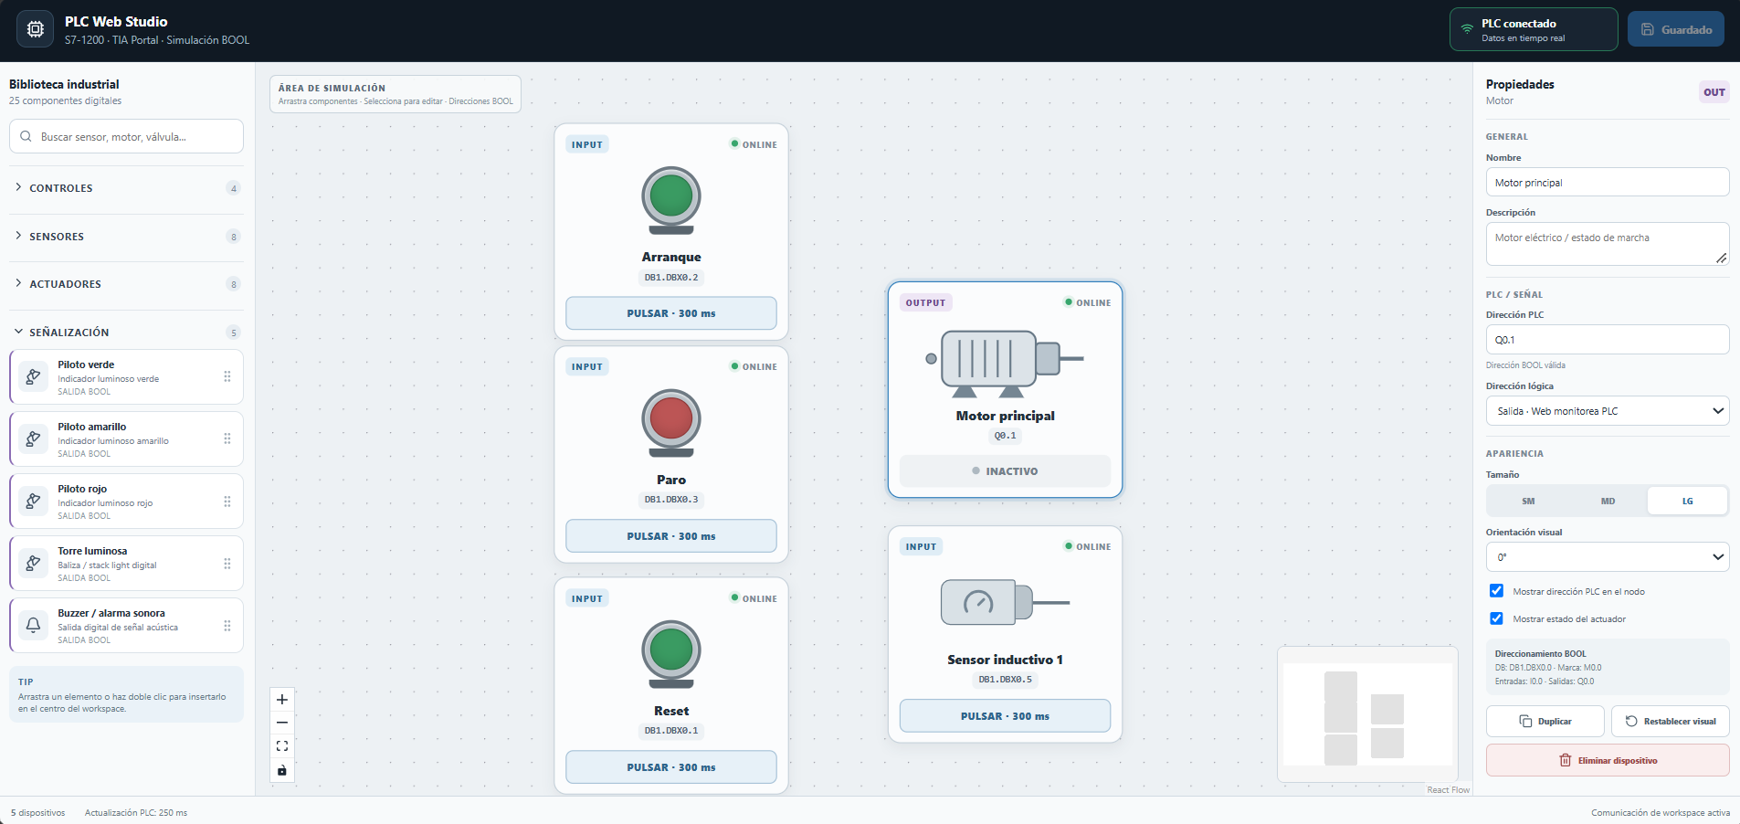The width and height of the screenshot is (1740, 824).
Task: Click the Nombre input field
Action: pos(1608,182)
